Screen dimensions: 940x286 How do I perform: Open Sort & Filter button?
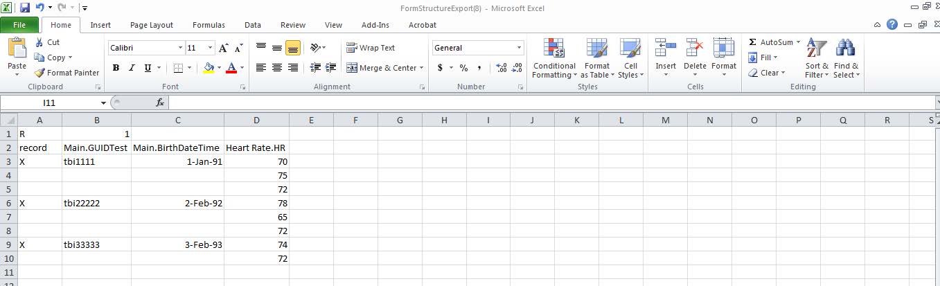point(817,58)
